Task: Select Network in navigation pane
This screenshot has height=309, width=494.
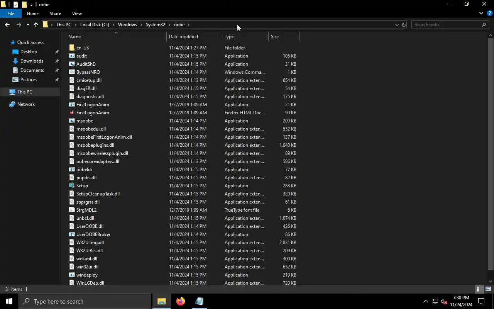Action: (26, 104)
